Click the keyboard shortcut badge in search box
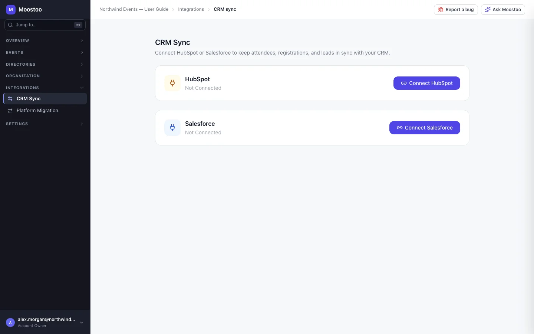 pyautogui.click(x=78, y=25)
